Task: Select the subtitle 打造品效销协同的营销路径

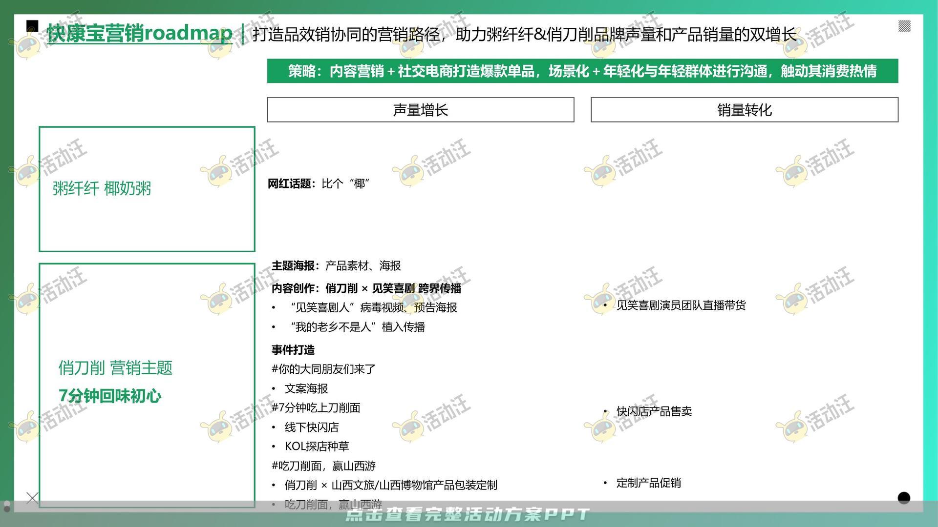Action: [x=346, y=34]
